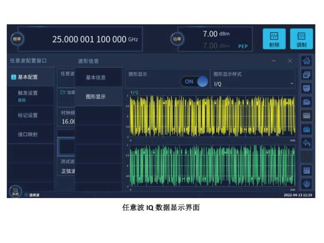The image size is (324, 243).
Task: Click the yellow I waveform graph
Action: [x=212, y=117]
